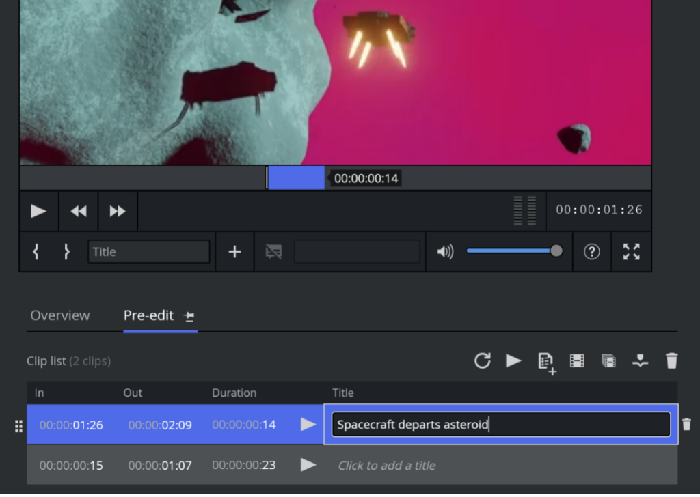
Task: Set the out point with the closing brace
Action: click(66, 252)
